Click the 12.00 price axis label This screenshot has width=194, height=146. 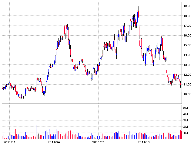pos(187,75)
